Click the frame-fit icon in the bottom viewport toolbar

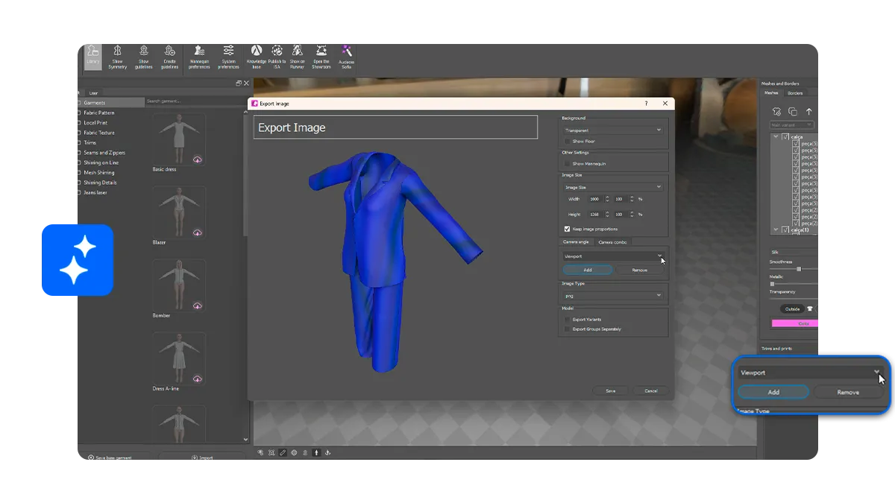point(271,452)
